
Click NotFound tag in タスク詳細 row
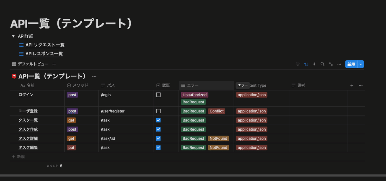pos(218,138)
